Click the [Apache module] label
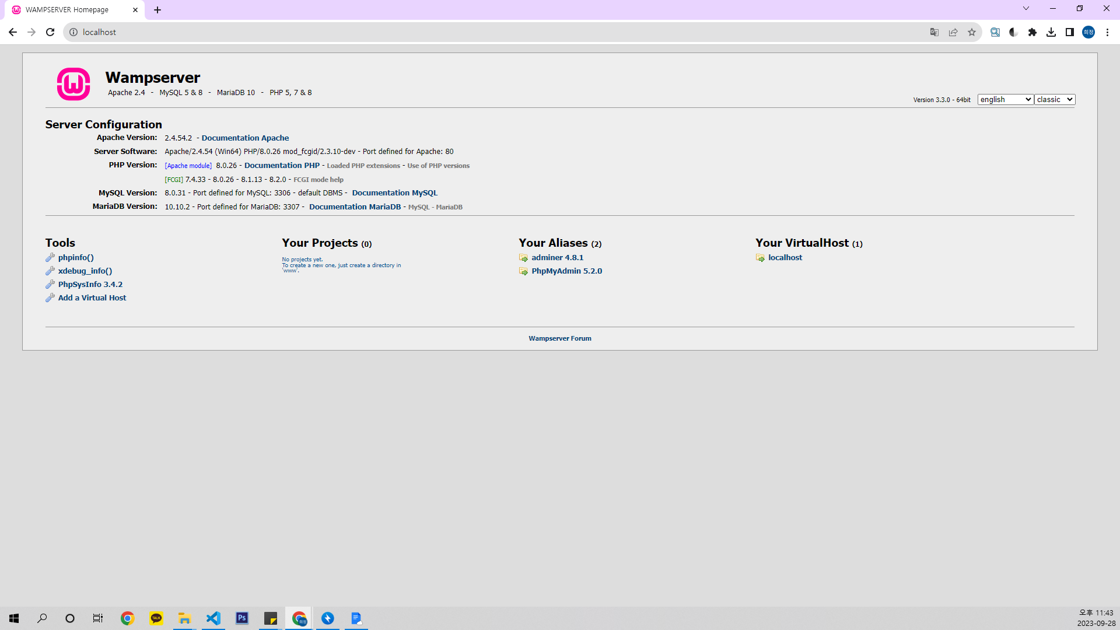Image resolution: width=1120 pixels, height=630 pixels. [x=188, y=166]
